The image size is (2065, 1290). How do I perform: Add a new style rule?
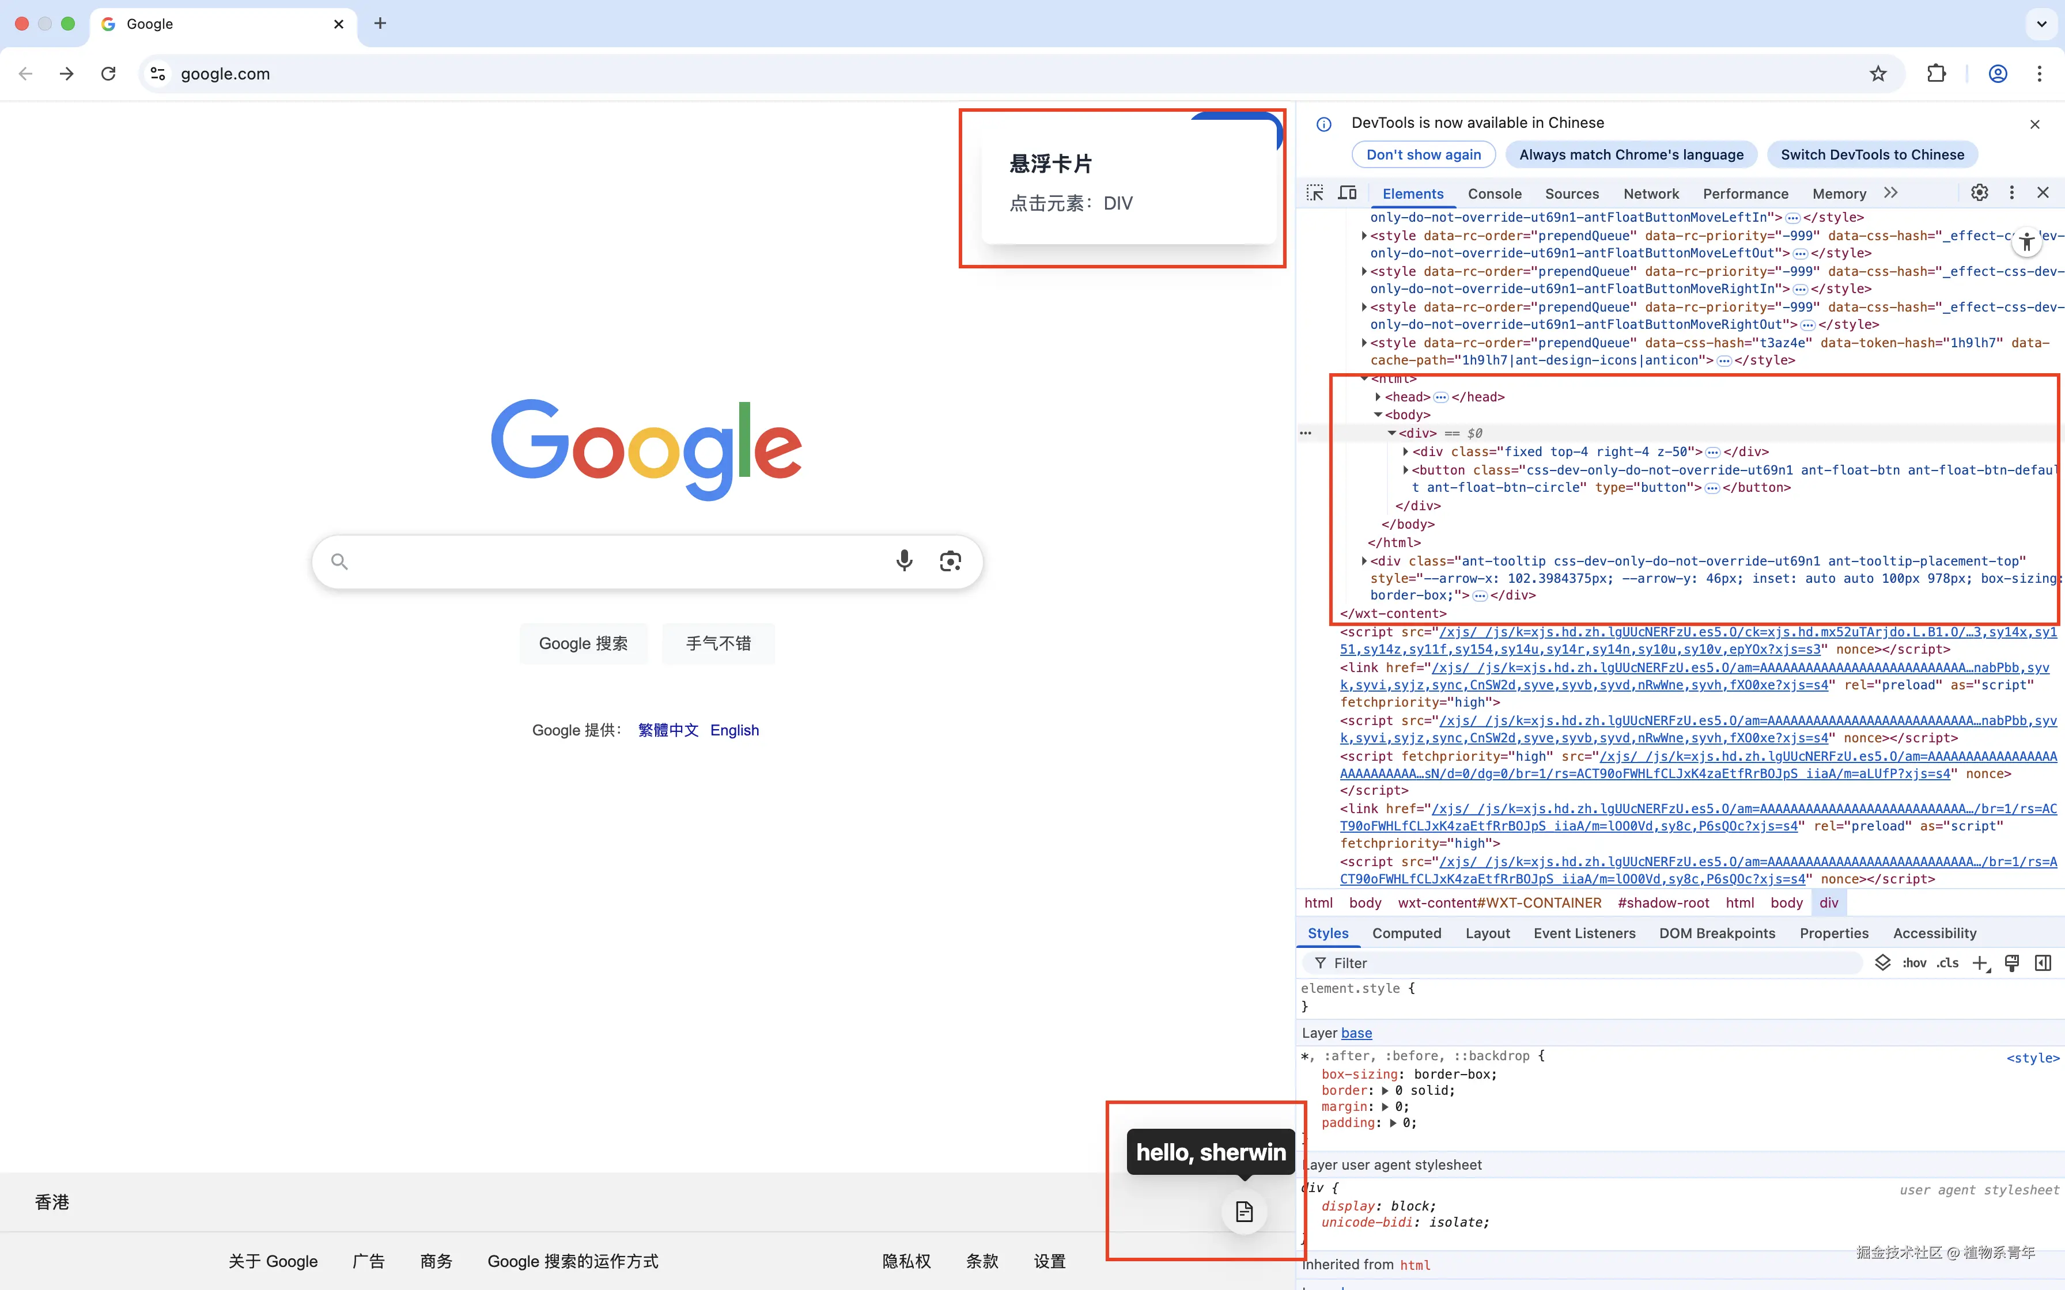[1980, 963]
